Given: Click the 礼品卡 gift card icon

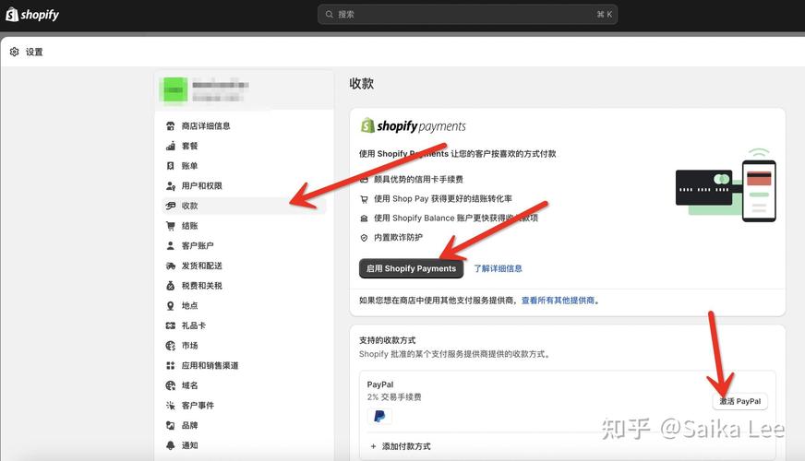Looking at the screenshot, I should coord(171,325).
